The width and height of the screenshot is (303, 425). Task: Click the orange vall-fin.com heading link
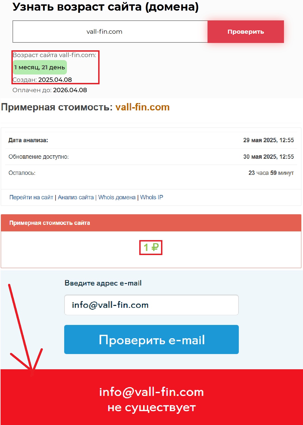pos(143,107)
